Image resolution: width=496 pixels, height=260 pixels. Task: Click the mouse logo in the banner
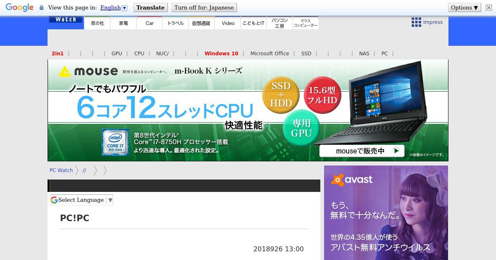88,71
